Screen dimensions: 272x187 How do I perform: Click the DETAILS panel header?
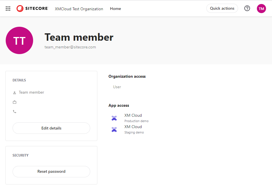coord(19,80)
